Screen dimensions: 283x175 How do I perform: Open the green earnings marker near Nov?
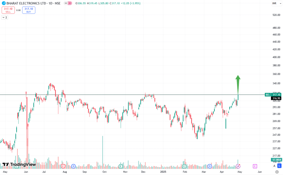(120, 166)
